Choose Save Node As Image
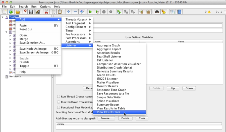The height and width of the screenshot is (132, 226). click(38, 49)
